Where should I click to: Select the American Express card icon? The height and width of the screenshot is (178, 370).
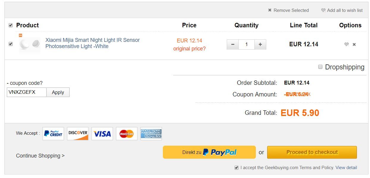click(151, 134)
